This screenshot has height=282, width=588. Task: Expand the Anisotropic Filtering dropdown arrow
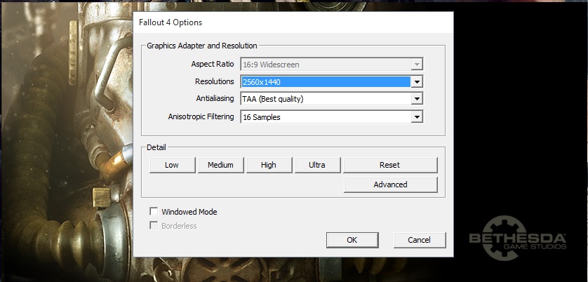click(x=417, y=117)
